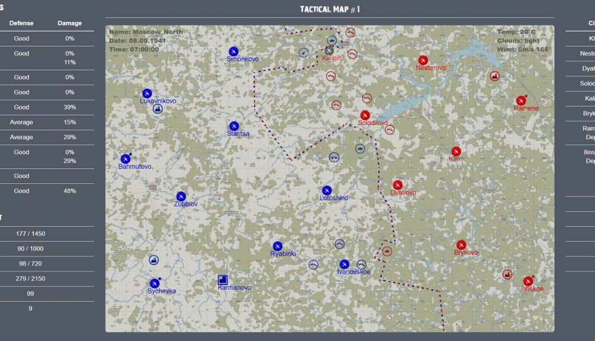The image size is (595, 341).
Task: Click the Sychevka airfield icon
Action: click(x=155, y=283)
